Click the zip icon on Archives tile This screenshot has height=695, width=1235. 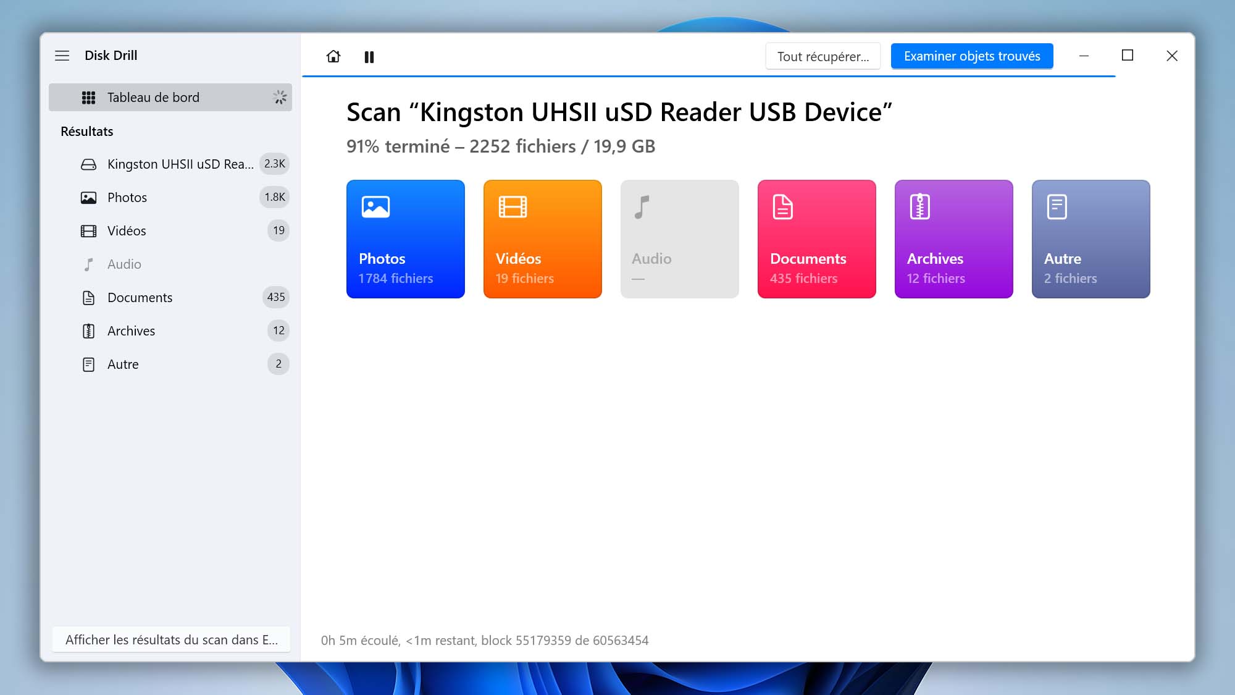[920, 207]
